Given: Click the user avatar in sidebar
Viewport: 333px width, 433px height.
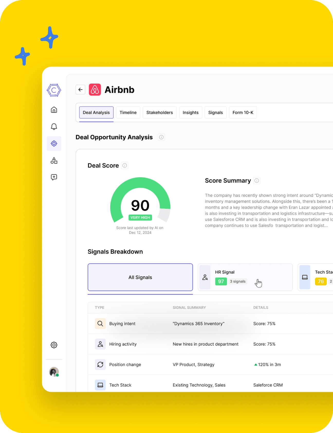Looking at the screenshot, I should click(x=54, y=372).
